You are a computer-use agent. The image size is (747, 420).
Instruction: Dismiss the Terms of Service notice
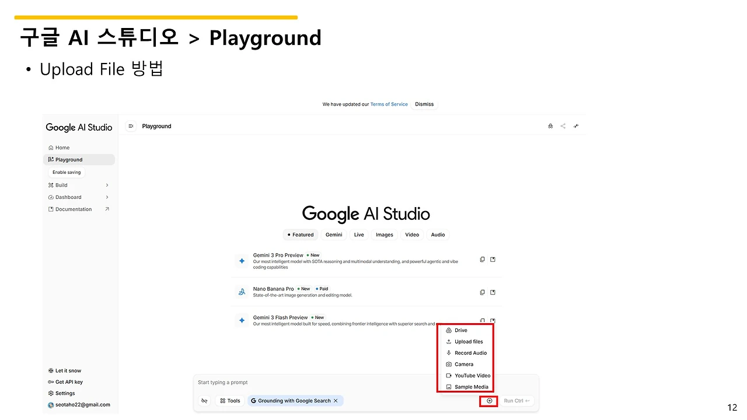tap(424, 104)
